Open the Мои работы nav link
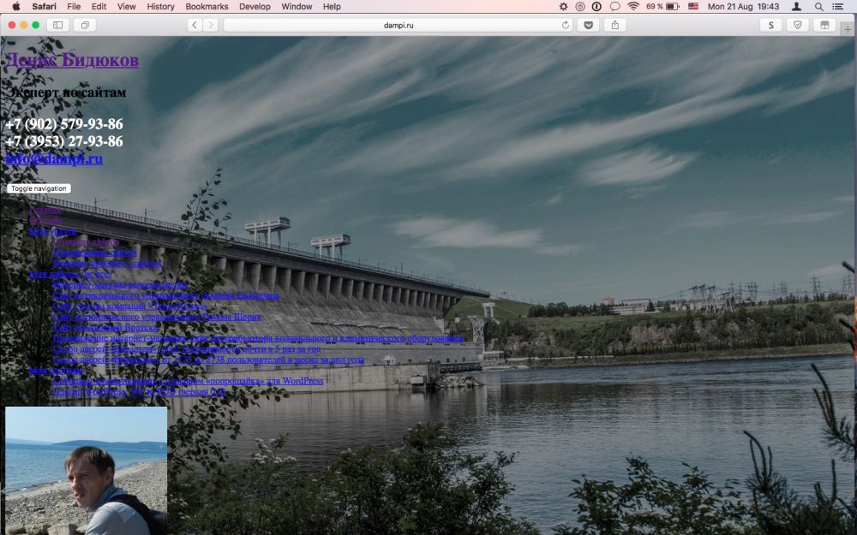The height and width of the screenshot is (535, 857). pos(71,274)
